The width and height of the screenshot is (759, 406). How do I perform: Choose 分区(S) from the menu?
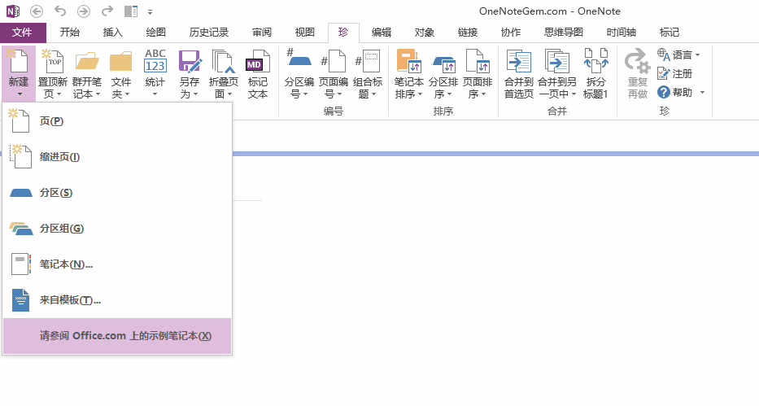click(117, 193)
